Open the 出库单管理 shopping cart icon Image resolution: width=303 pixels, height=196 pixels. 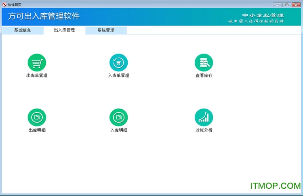(x=37, y=63)
